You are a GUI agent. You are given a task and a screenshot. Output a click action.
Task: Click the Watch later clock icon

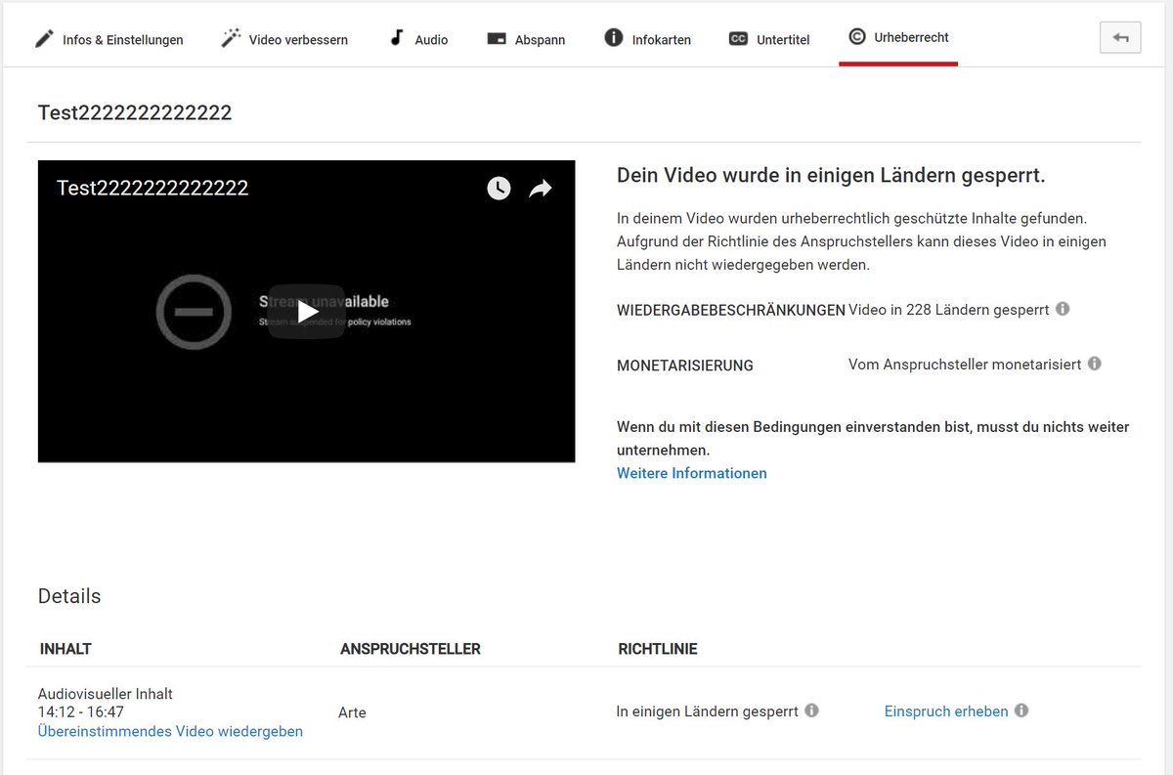click(499, 189)
